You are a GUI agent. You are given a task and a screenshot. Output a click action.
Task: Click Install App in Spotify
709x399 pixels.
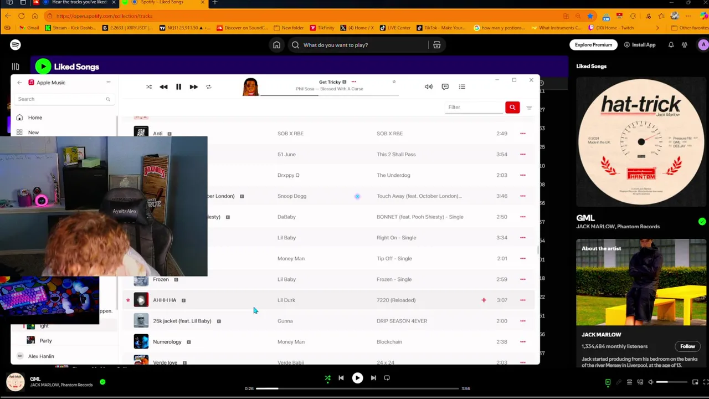pyautogui.click(x=640, y=45)
